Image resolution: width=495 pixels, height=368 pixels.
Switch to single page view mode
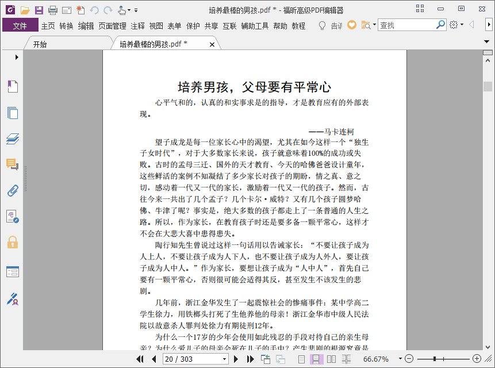[x=301, y=359]
